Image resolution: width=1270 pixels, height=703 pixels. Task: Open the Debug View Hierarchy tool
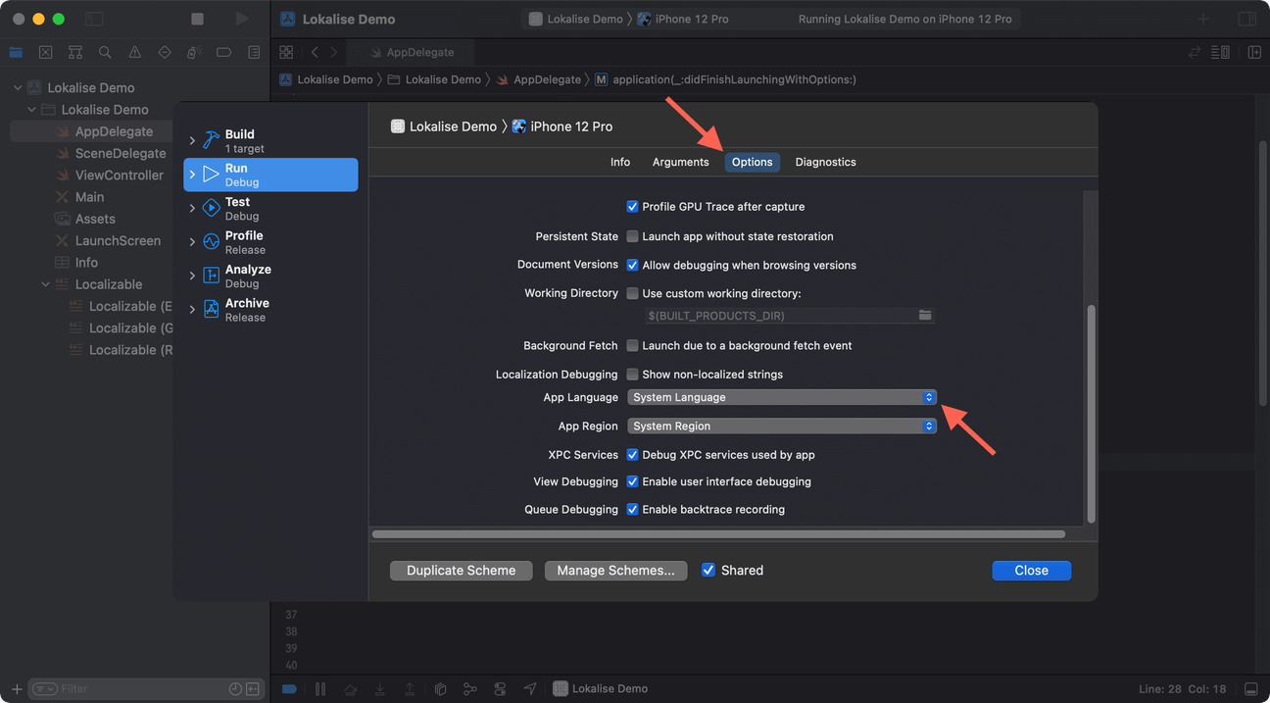[440, 688]
